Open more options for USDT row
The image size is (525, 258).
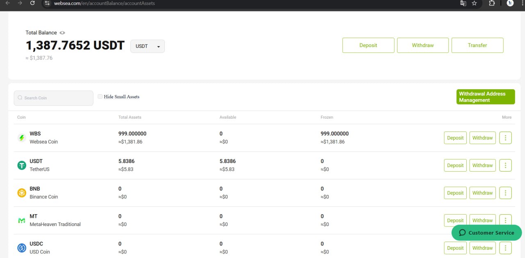[x=505, y=165]
